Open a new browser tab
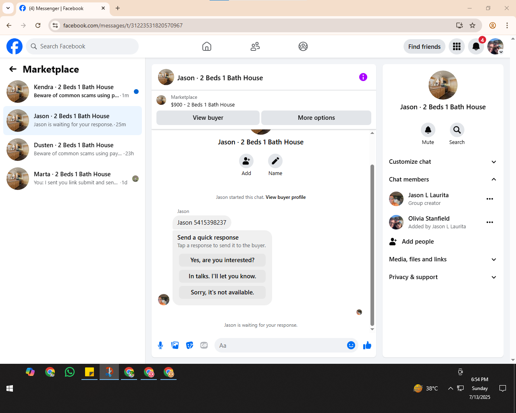Screen dimensions: 516x413 [118, 8]
